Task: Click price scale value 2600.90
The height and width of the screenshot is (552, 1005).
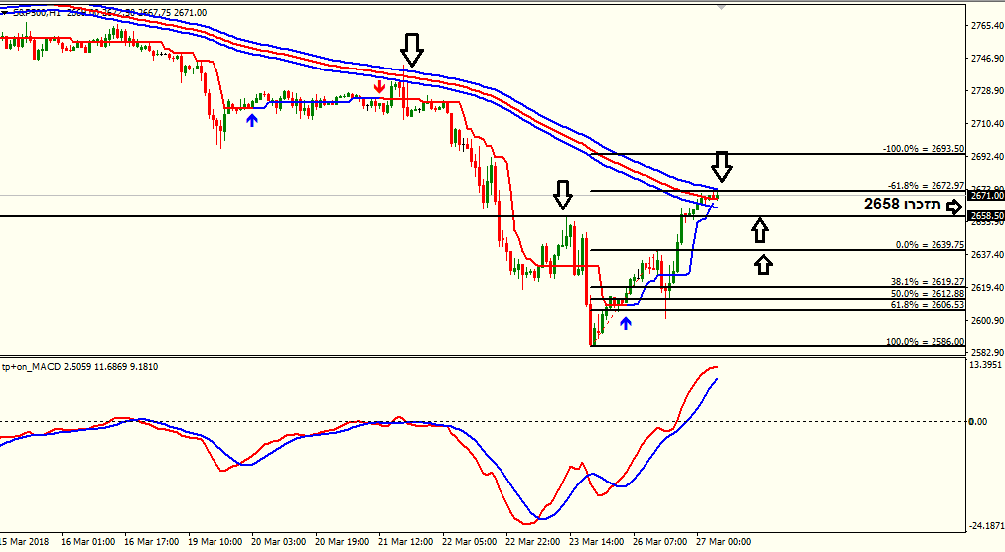Action: click(988, 320)
